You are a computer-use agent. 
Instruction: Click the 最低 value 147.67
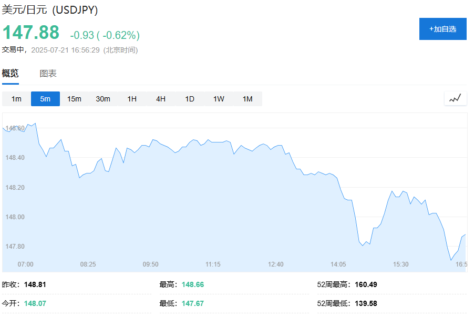(192, 303)
